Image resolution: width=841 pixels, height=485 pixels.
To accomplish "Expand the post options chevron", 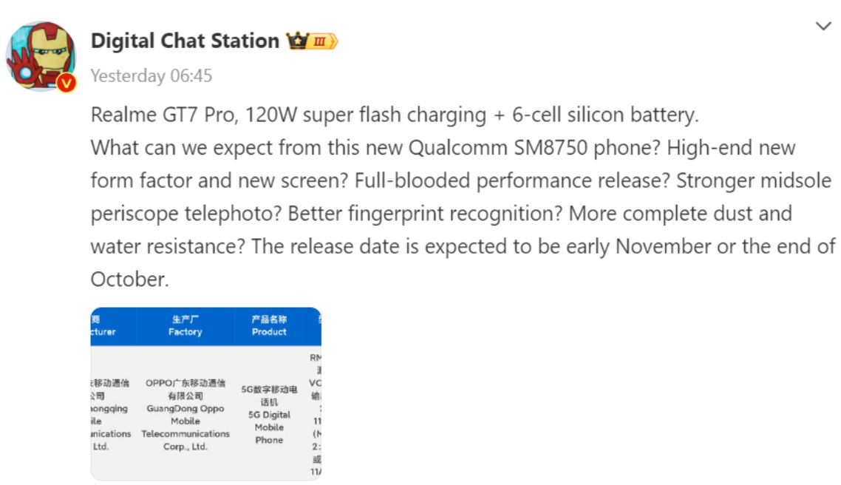I will click(x=823, y=27).
